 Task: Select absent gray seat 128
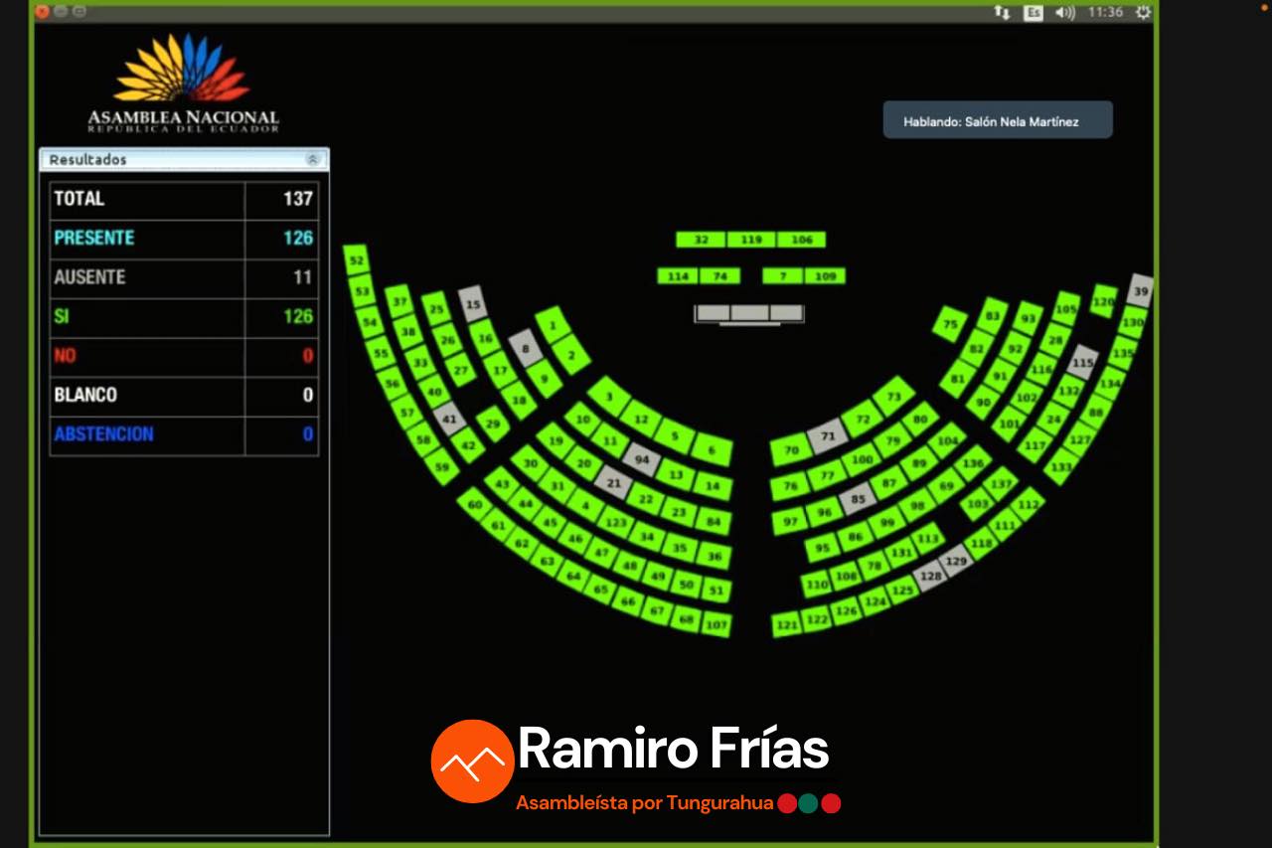[930, 576]
